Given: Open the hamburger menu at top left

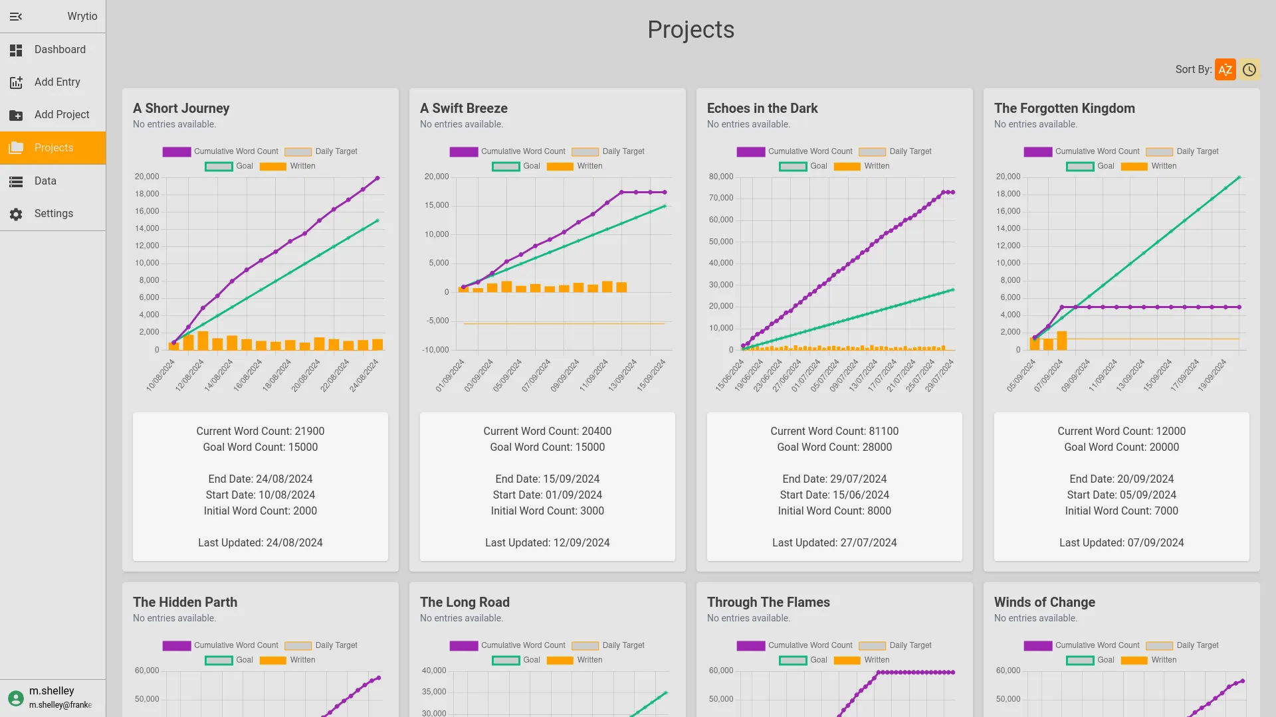Looking at the screenshot, I should (x=16, y=16).
